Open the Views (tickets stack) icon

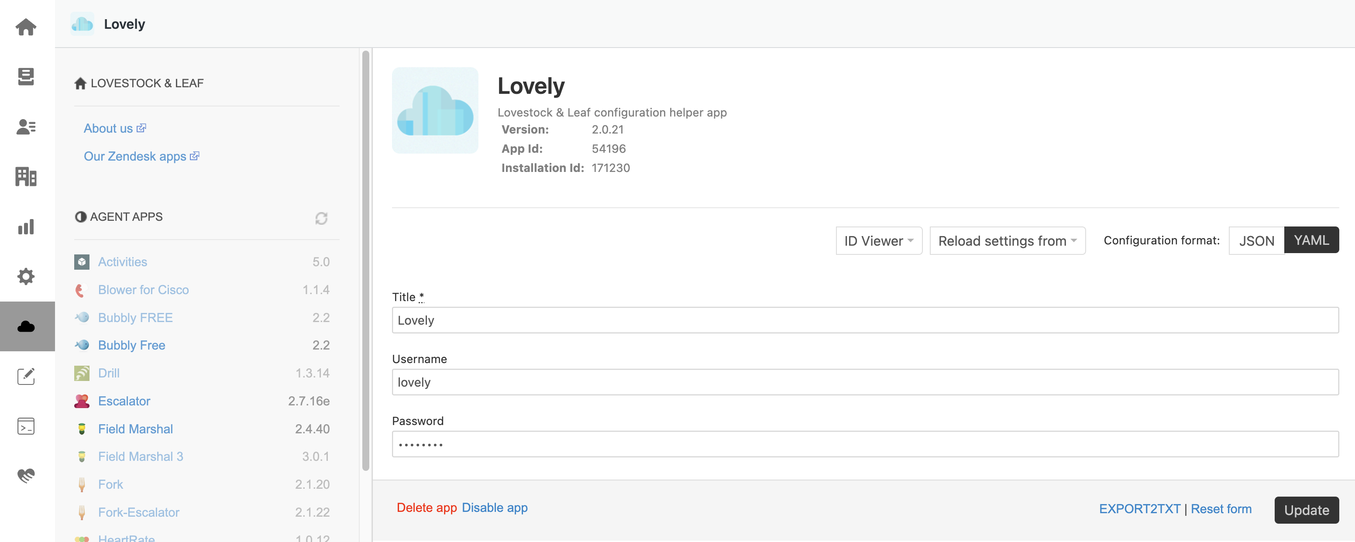pyautogui.click(x=26, y=76)
